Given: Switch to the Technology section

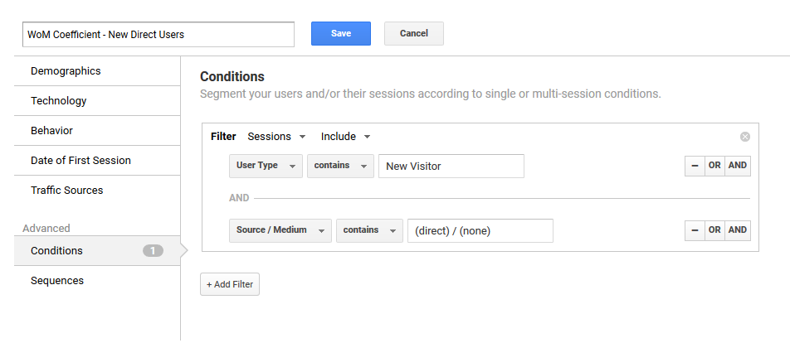Looking at the screenshot, I should pos(59,101).
